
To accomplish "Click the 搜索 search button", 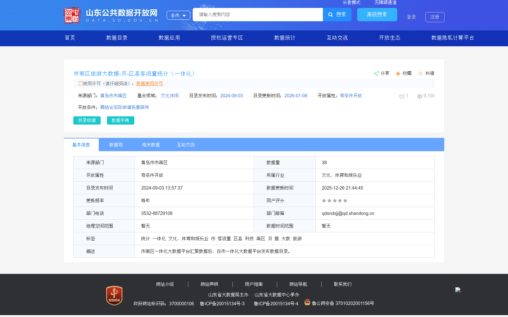I will (x=337, y=15).
